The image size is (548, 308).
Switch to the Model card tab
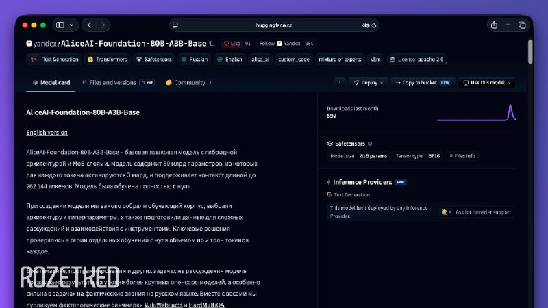click(51, 83)
